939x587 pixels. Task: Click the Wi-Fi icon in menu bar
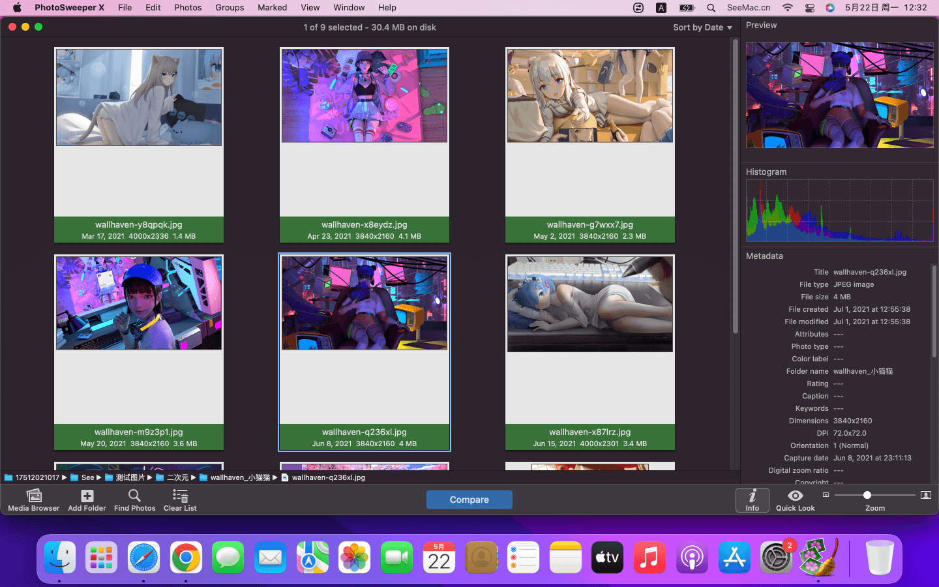(x=788, y=8)
